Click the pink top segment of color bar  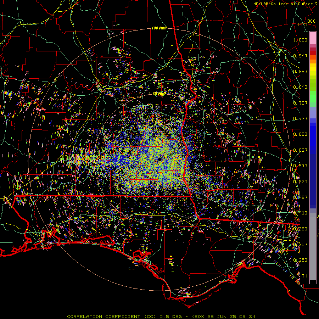point(313,38)
